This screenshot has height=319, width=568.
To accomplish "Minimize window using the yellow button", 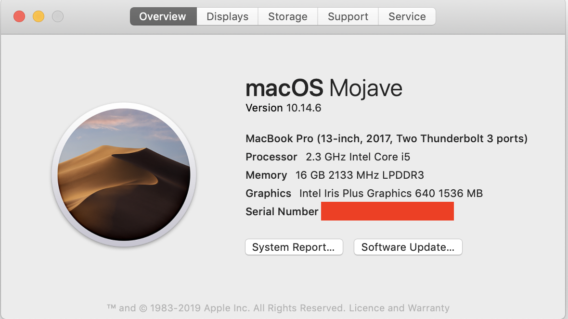I will (39, 16).
